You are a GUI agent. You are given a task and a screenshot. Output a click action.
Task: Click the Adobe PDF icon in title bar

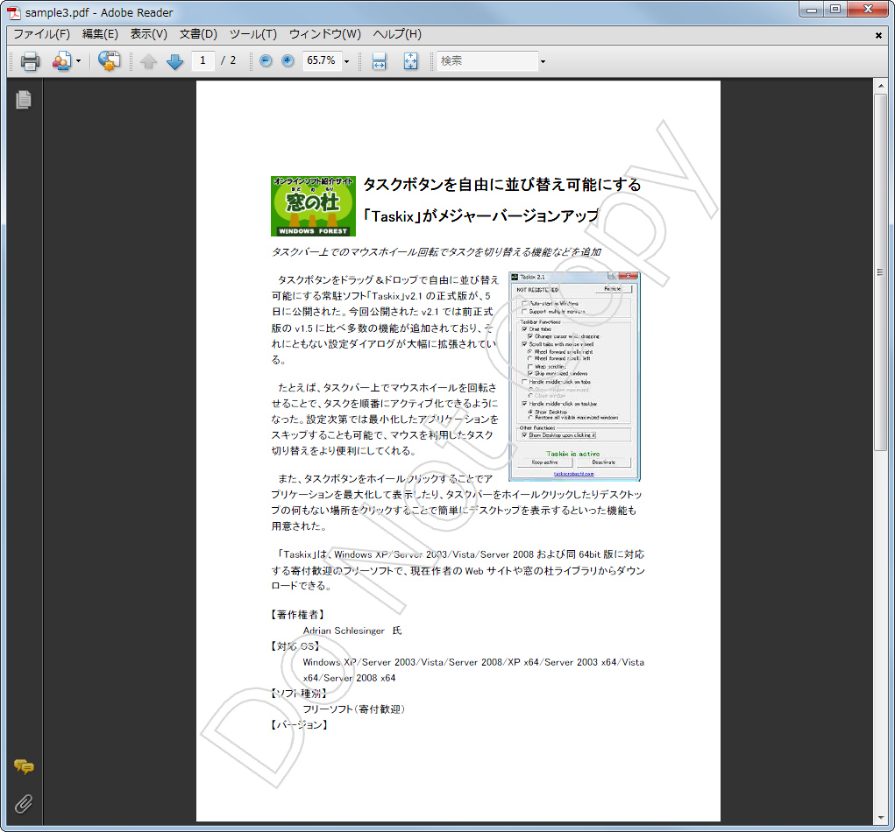(x=14, y=12)
